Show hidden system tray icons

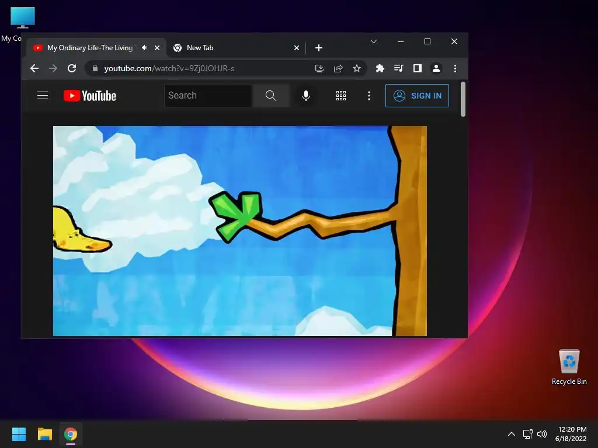512,434
